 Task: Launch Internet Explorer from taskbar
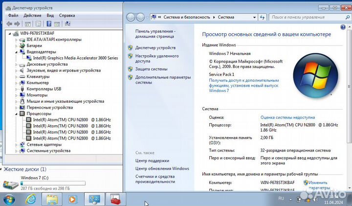31,199
